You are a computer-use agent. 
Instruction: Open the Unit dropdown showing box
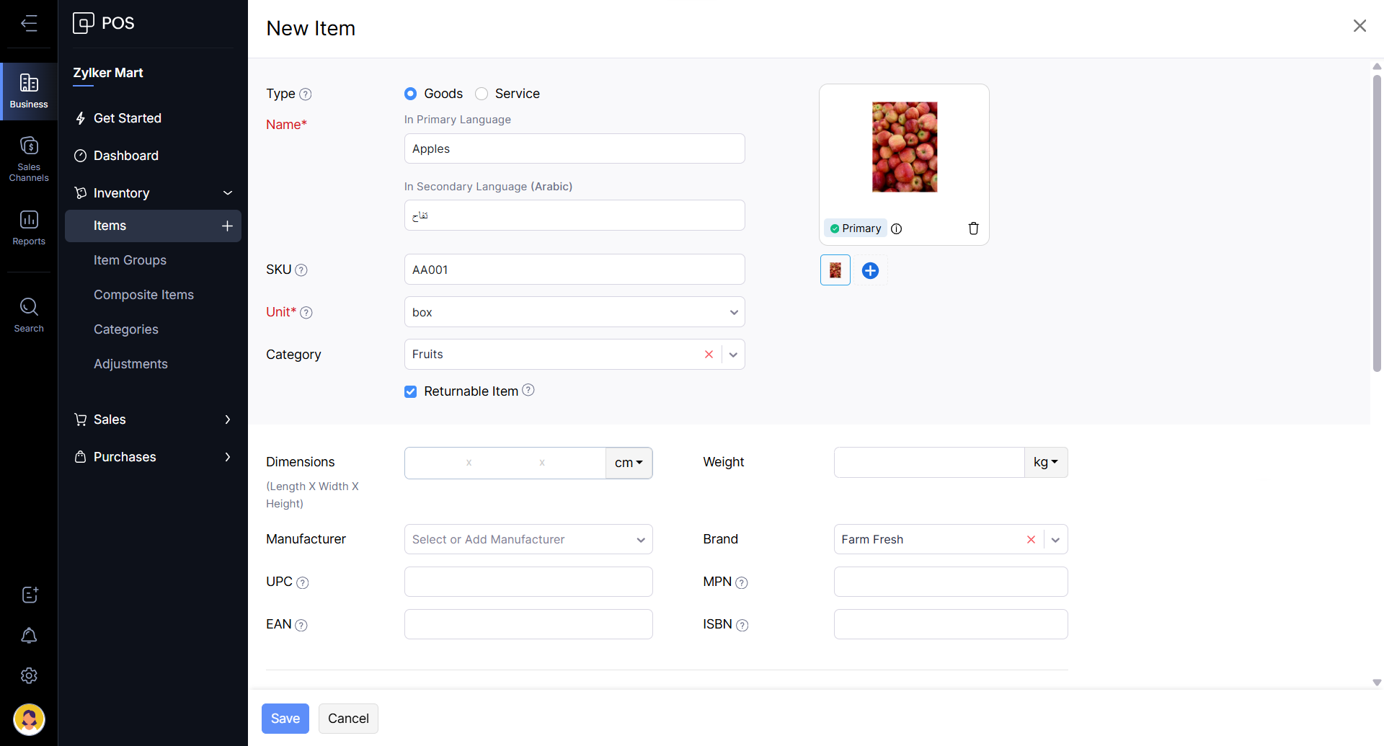coord(574,312)
